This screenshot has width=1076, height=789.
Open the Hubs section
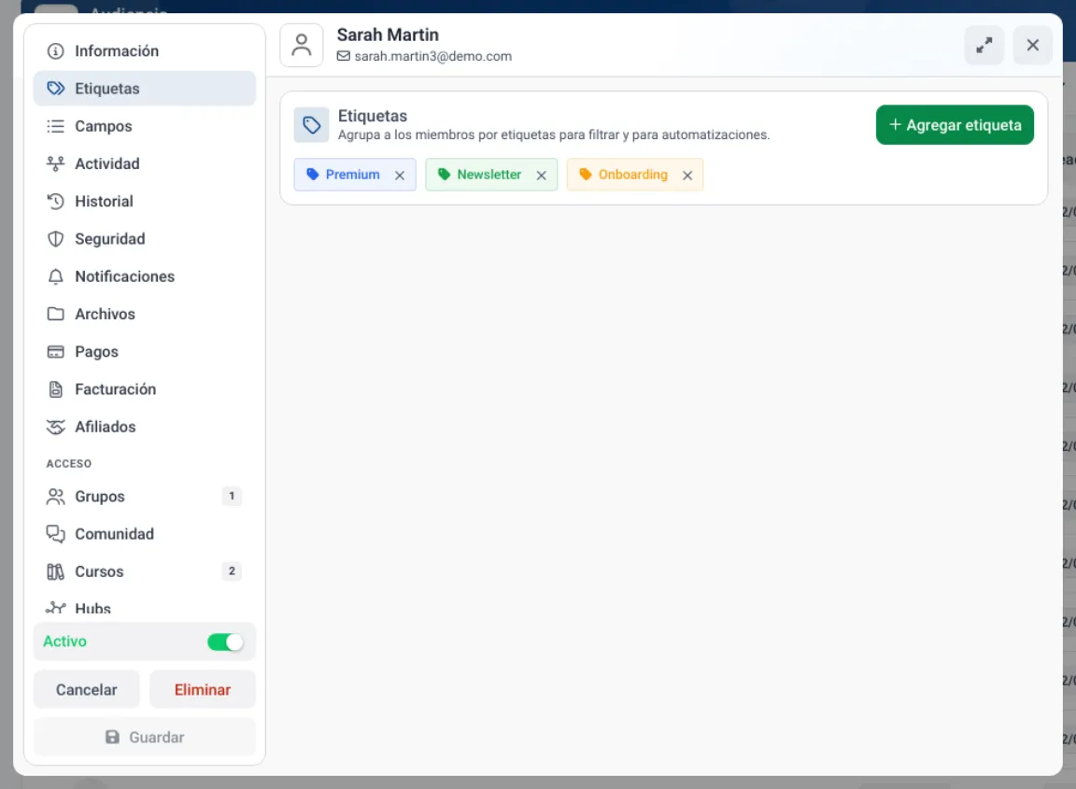(x=144, y=607)
